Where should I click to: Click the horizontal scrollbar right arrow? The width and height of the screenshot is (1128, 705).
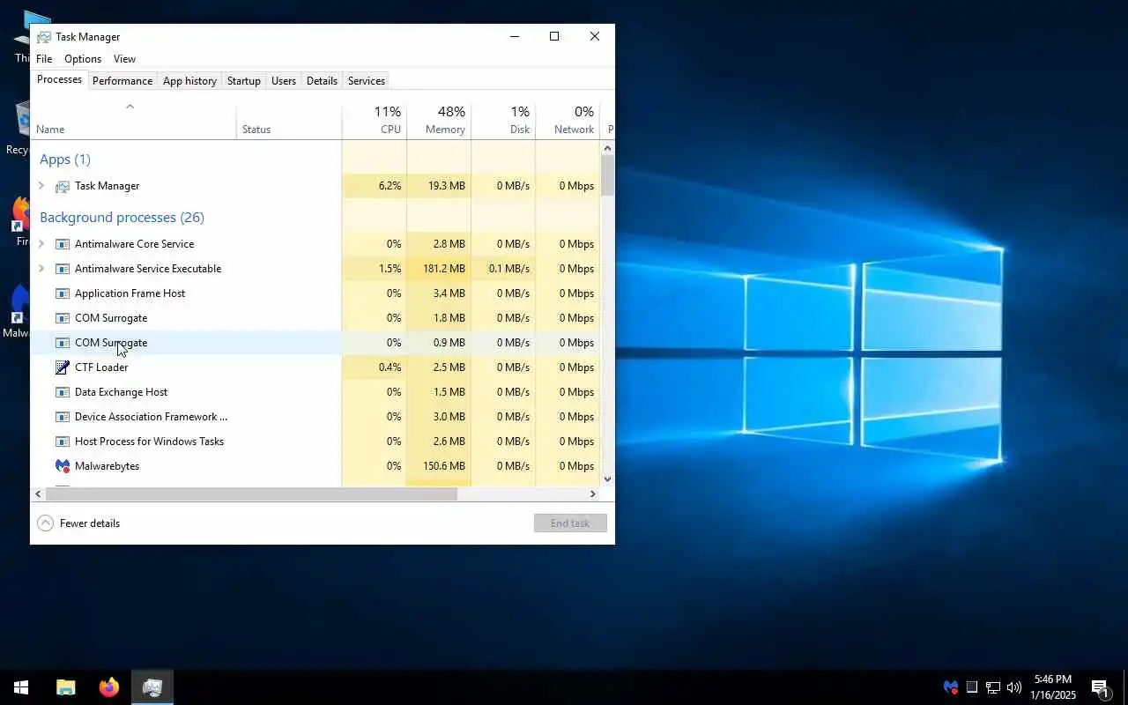[593, 494]
